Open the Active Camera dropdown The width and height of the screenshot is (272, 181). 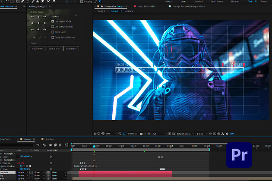185,134
